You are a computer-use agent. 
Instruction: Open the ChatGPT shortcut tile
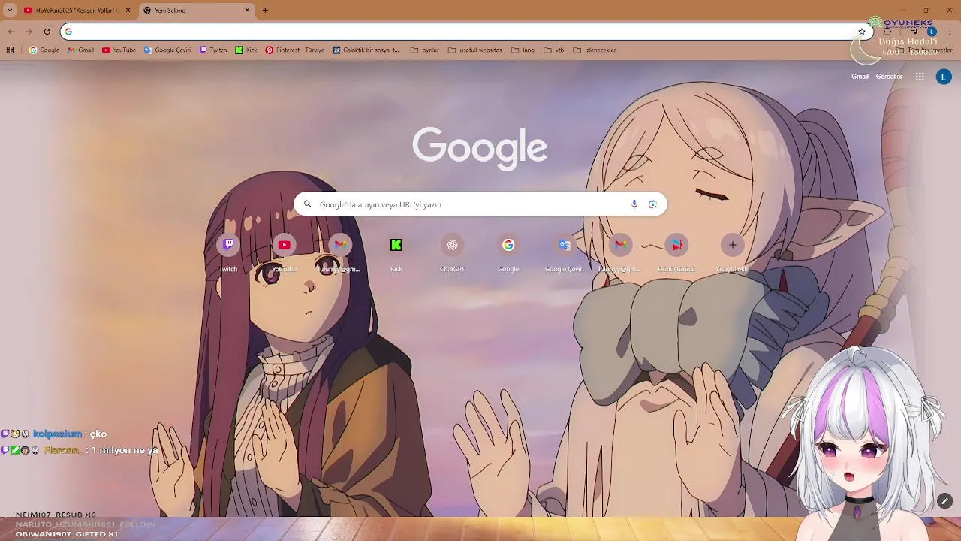452,254
